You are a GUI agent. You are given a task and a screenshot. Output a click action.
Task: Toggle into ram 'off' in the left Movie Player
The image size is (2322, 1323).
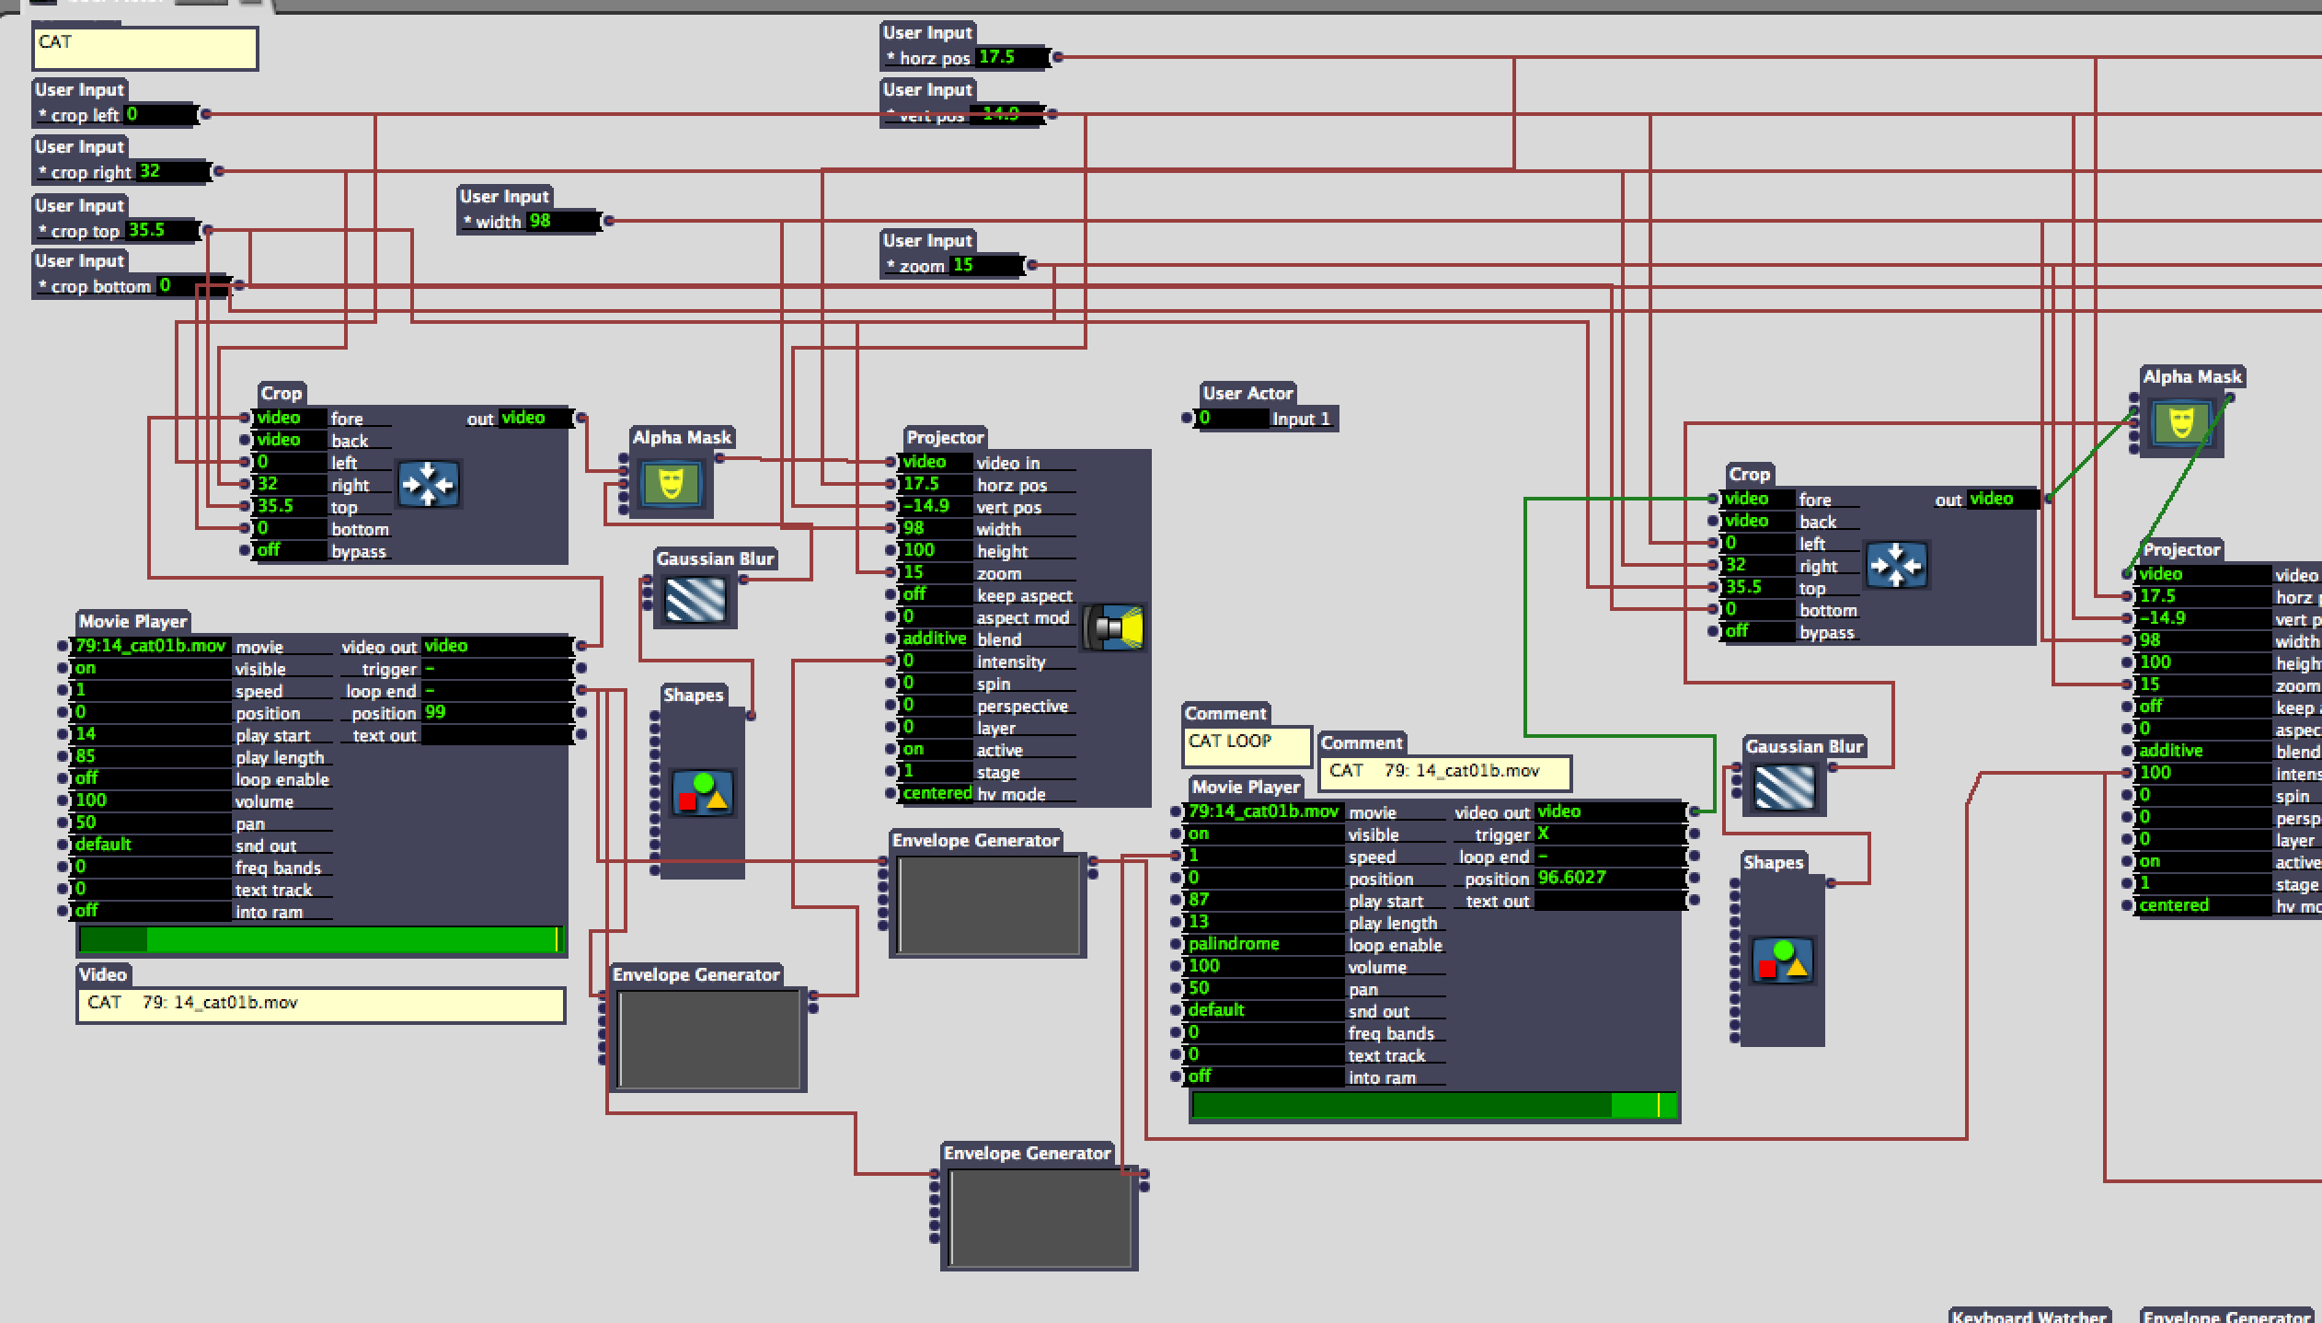(152, 911)
